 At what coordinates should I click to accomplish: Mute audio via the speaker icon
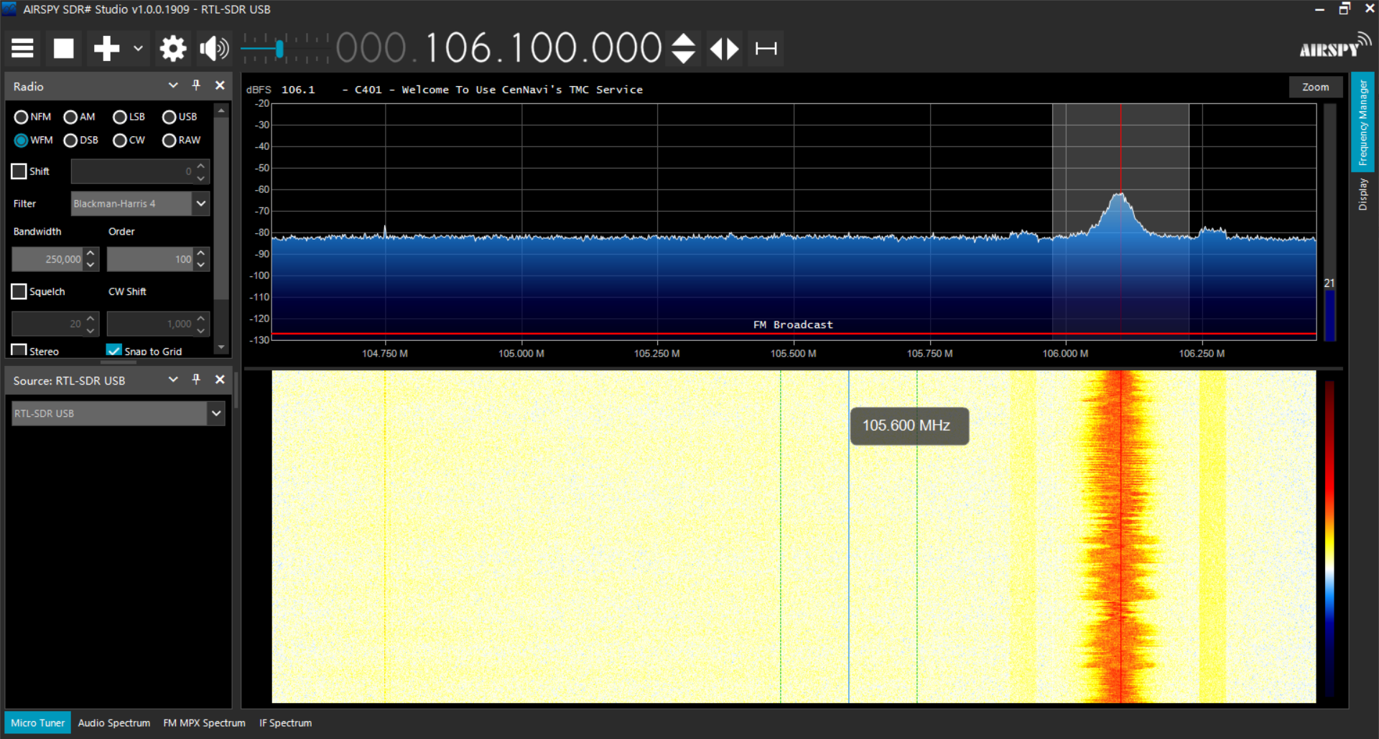pyautogui.click(x=214, y=48)
